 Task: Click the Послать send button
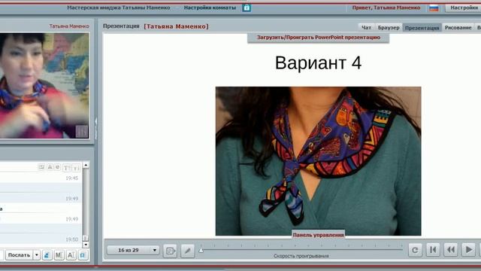click(19, 255)
